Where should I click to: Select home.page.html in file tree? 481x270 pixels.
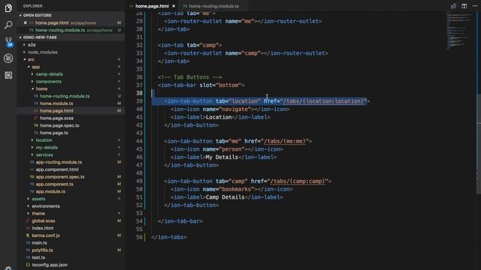click(56, 111)
